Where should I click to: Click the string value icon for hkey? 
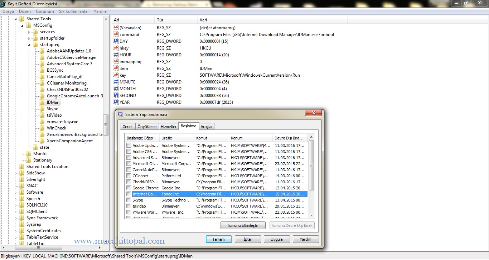[x=116, y=48]
